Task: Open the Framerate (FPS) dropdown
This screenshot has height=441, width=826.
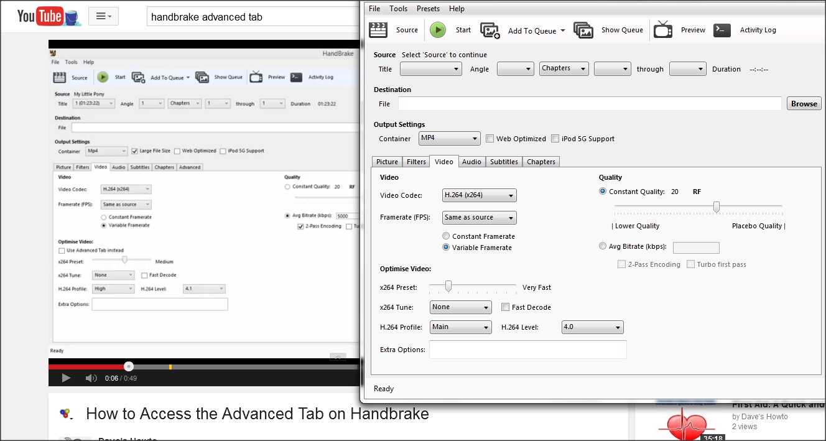Action: coord(479,218)
